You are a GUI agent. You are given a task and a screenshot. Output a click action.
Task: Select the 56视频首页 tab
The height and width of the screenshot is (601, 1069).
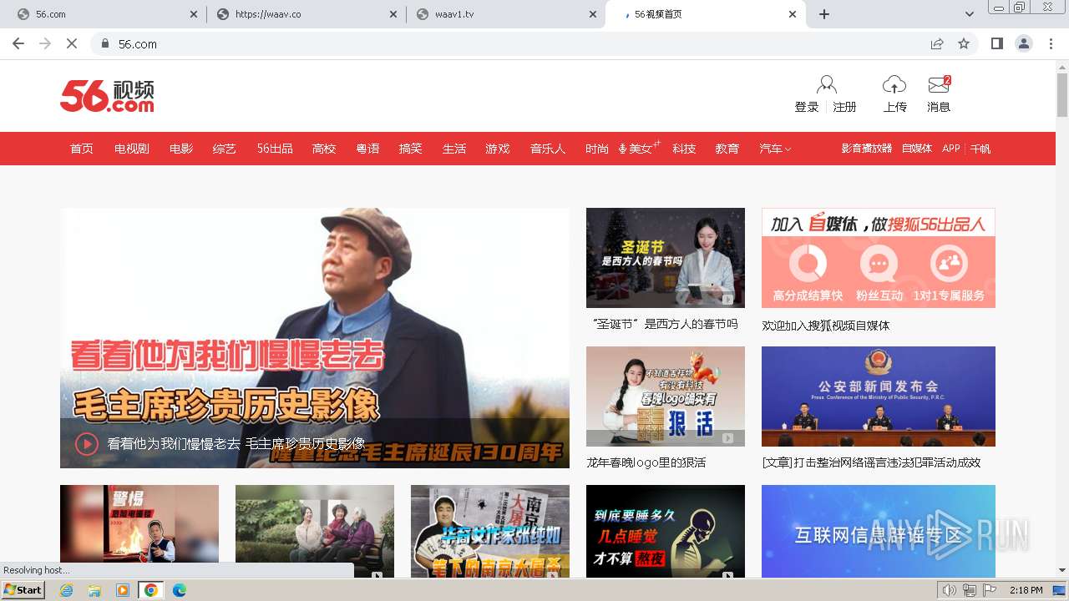tap(704, 14)
